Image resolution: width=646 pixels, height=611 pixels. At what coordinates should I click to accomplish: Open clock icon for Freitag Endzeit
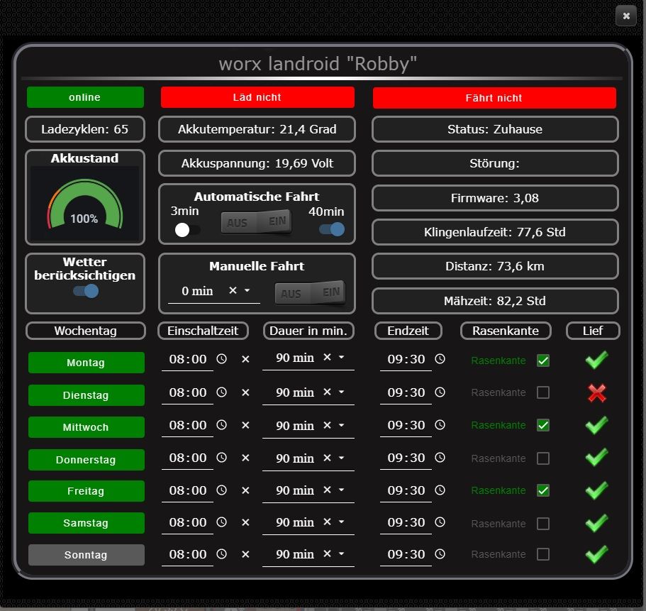coord(440,490)
